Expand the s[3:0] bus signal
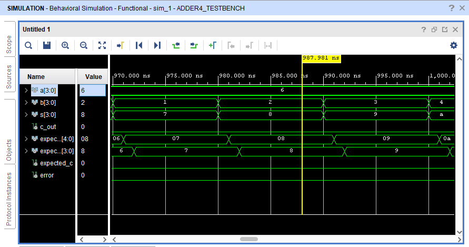Viewport: 469px width, 247px height. (26, 115)
